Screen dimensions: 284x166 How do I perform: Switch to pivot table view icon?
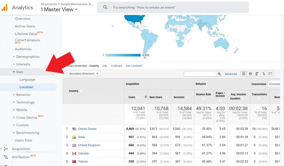click(270, 74)
